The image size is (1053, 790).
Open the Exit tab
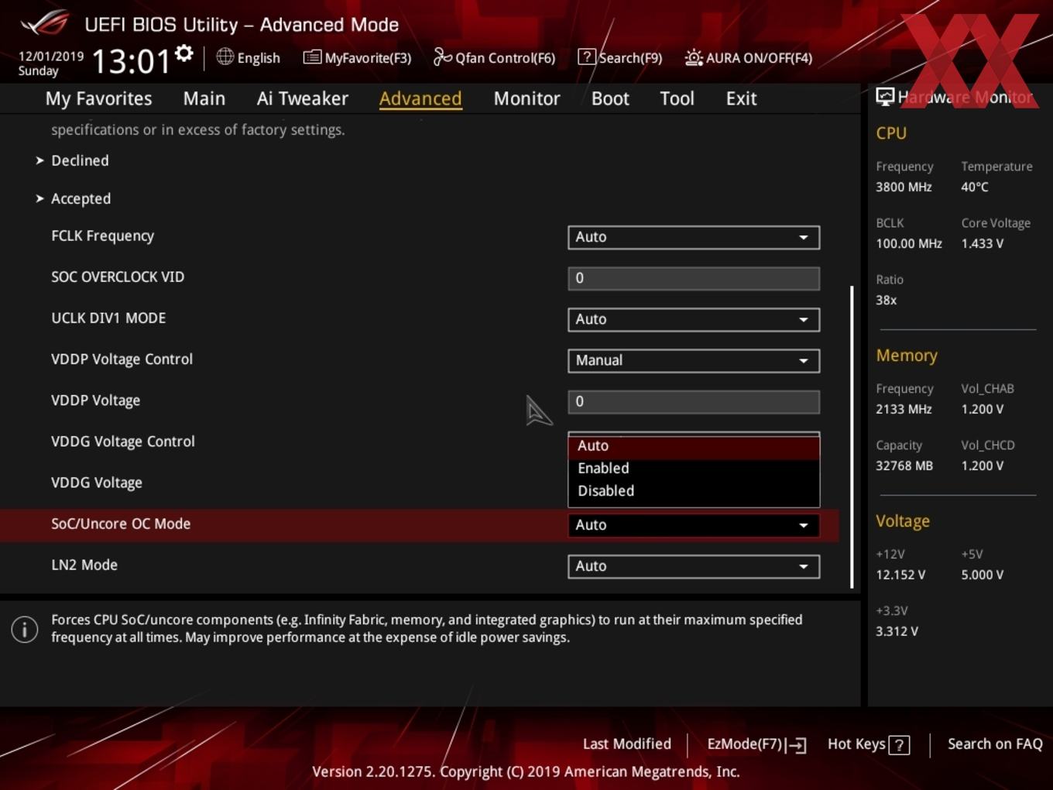(x=741, y=98)
